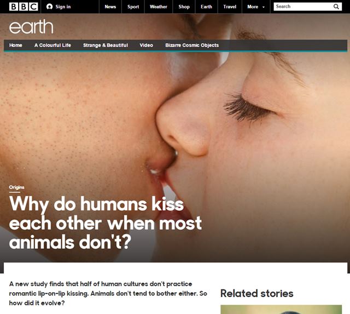The height and width of the screenshot is (314, 350).
Task: Open the earth section logo
Action: point(31,27)
